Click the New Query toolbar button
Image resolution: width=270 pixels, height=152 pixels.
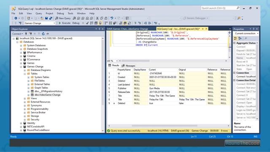[x=63, y=18]
